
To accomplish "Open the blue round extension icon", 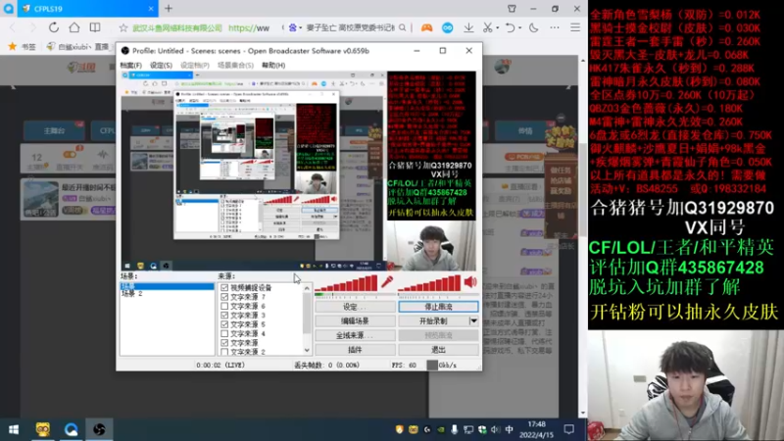I will pyautogui.click(x=448, y=28).
